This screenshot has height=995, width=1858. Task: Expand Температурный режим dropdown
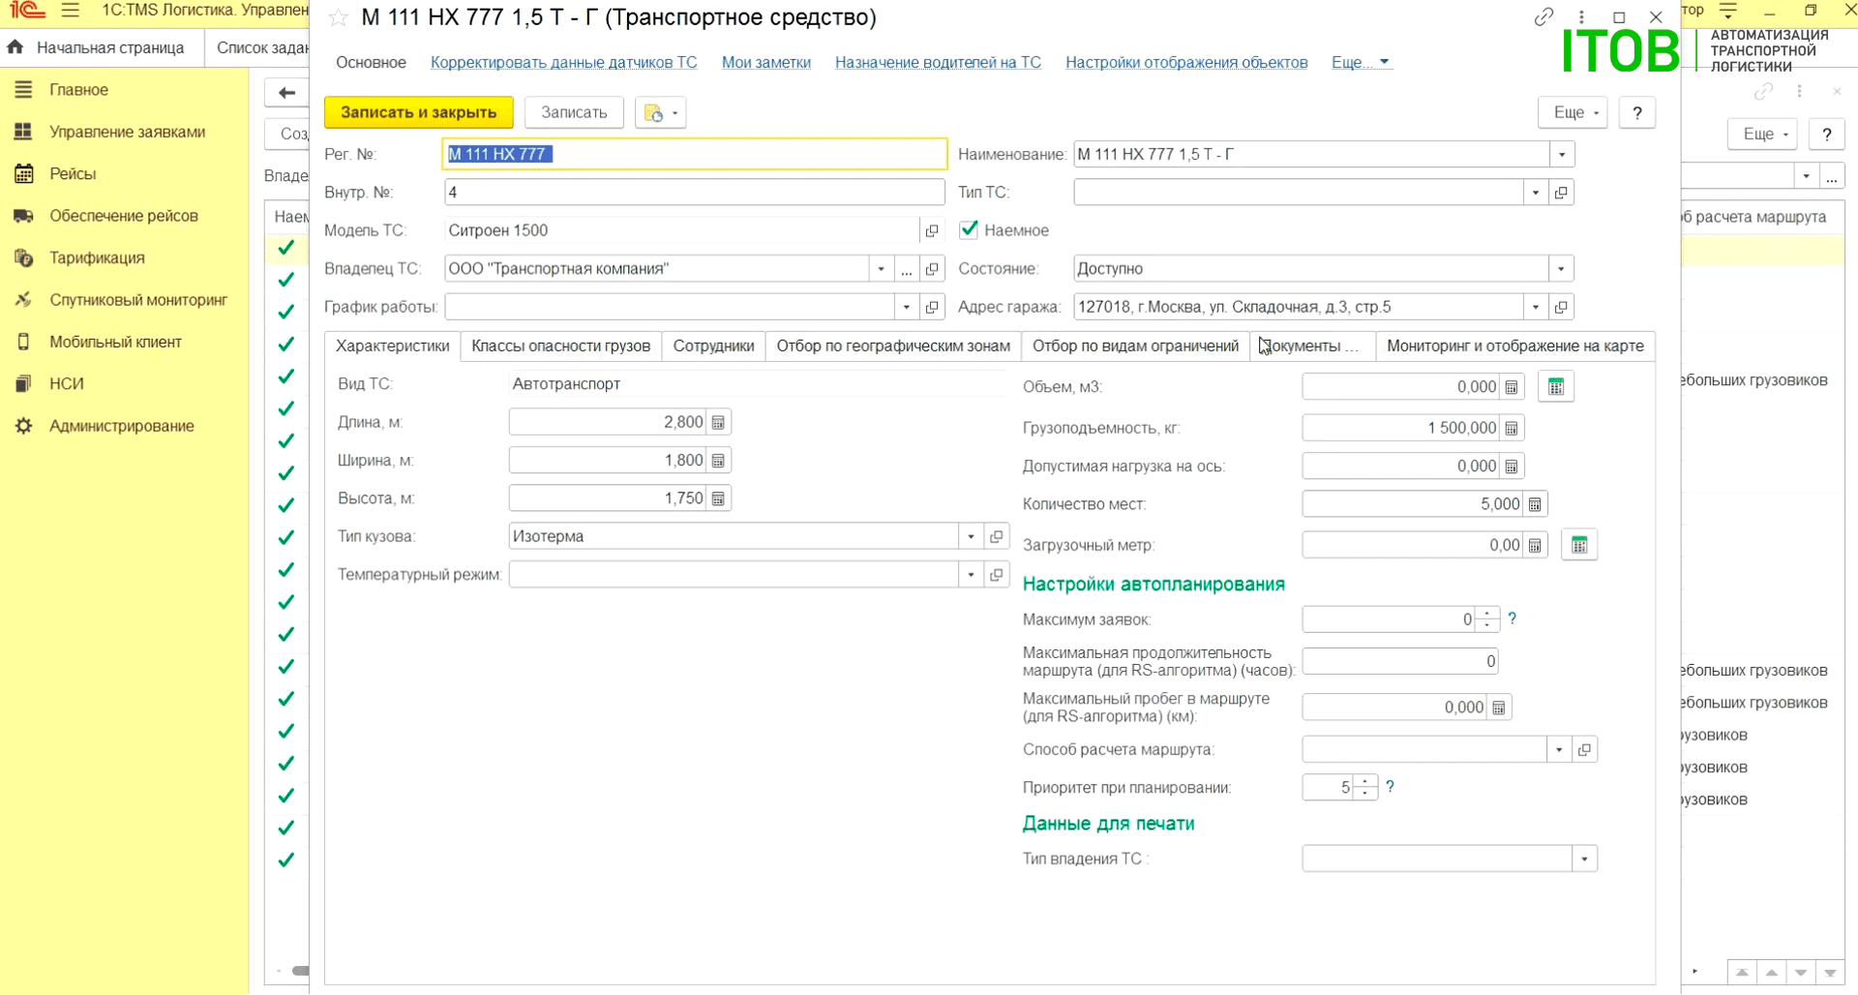972,575
